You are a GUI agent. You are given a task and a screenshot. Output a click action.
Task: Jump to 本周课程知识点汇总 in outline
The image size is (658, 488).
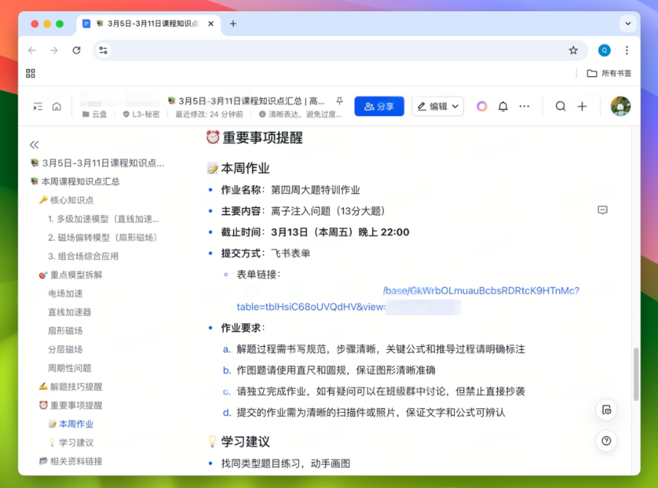coord(75,181)
